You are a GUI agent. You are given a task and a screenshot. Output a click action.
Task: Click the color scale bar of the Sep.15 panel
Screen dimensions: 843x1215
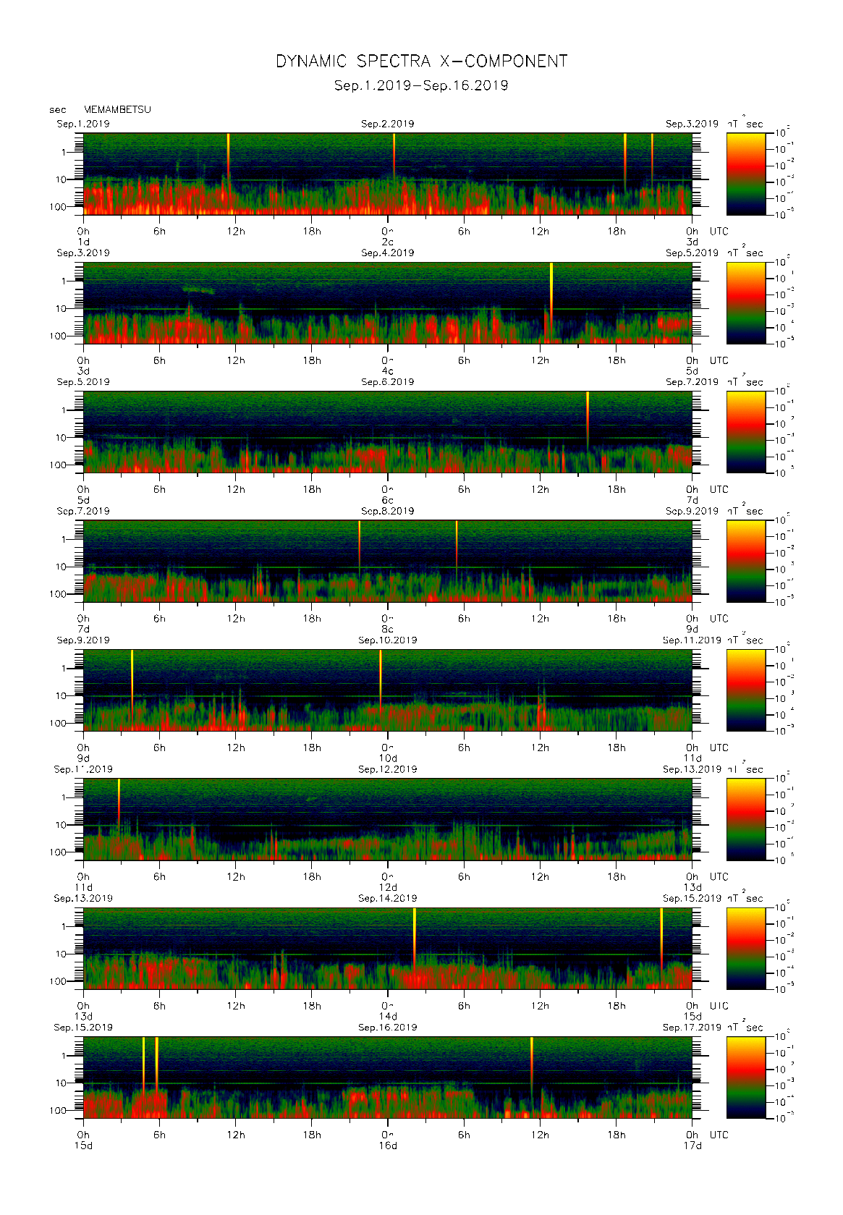(746, 1078)
